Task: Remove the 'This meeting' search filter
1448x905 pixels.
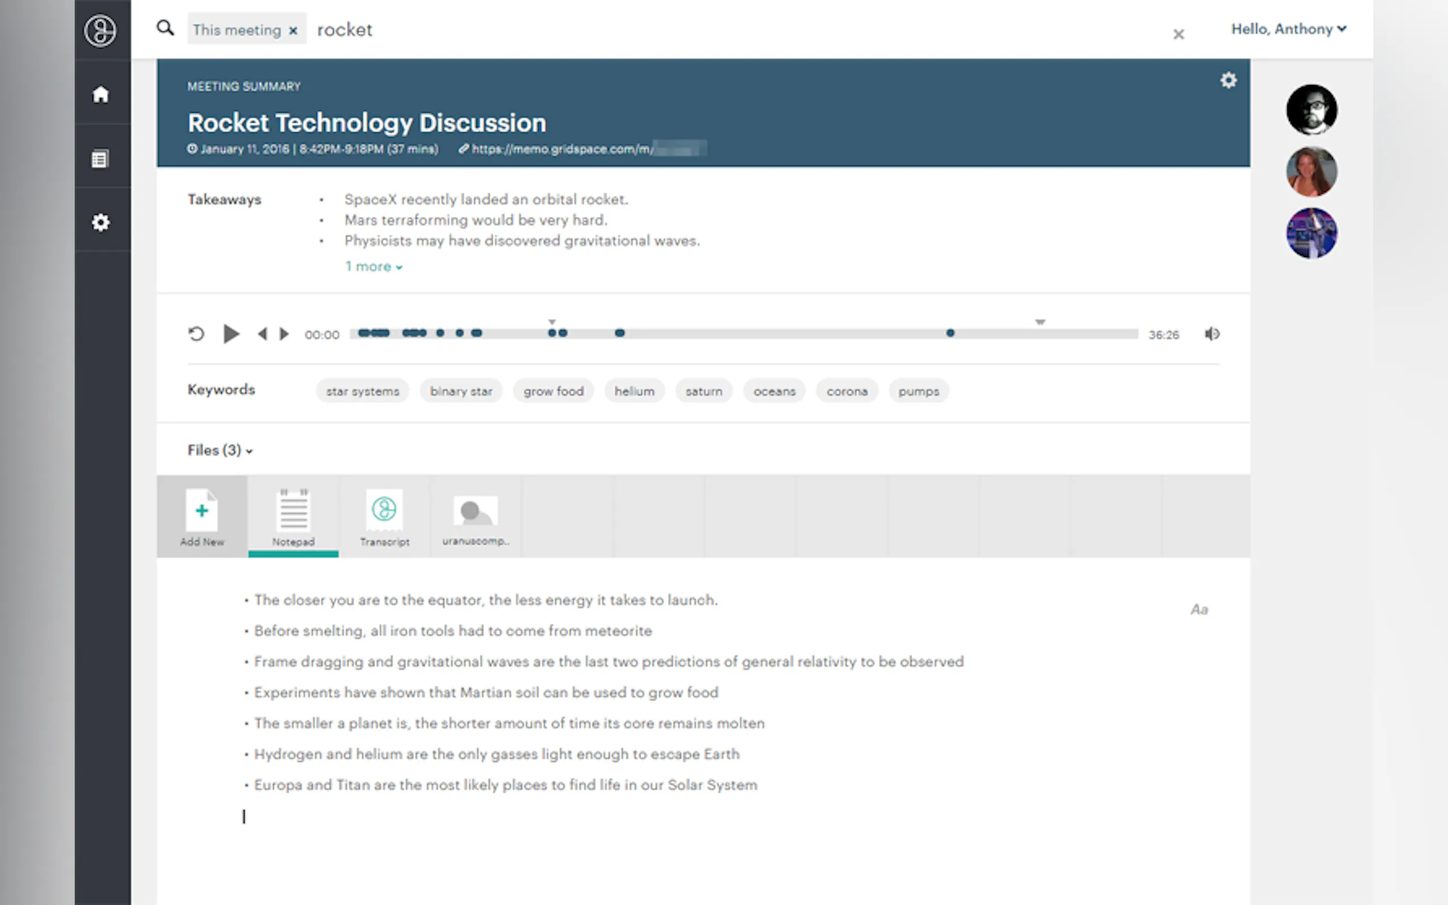Action: [x=294, y=31]
